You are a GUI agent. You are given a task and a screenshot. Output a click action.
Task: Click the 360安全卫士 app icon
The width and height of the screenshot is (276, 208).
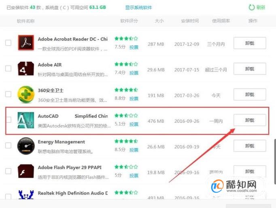(x=26, y=94)
